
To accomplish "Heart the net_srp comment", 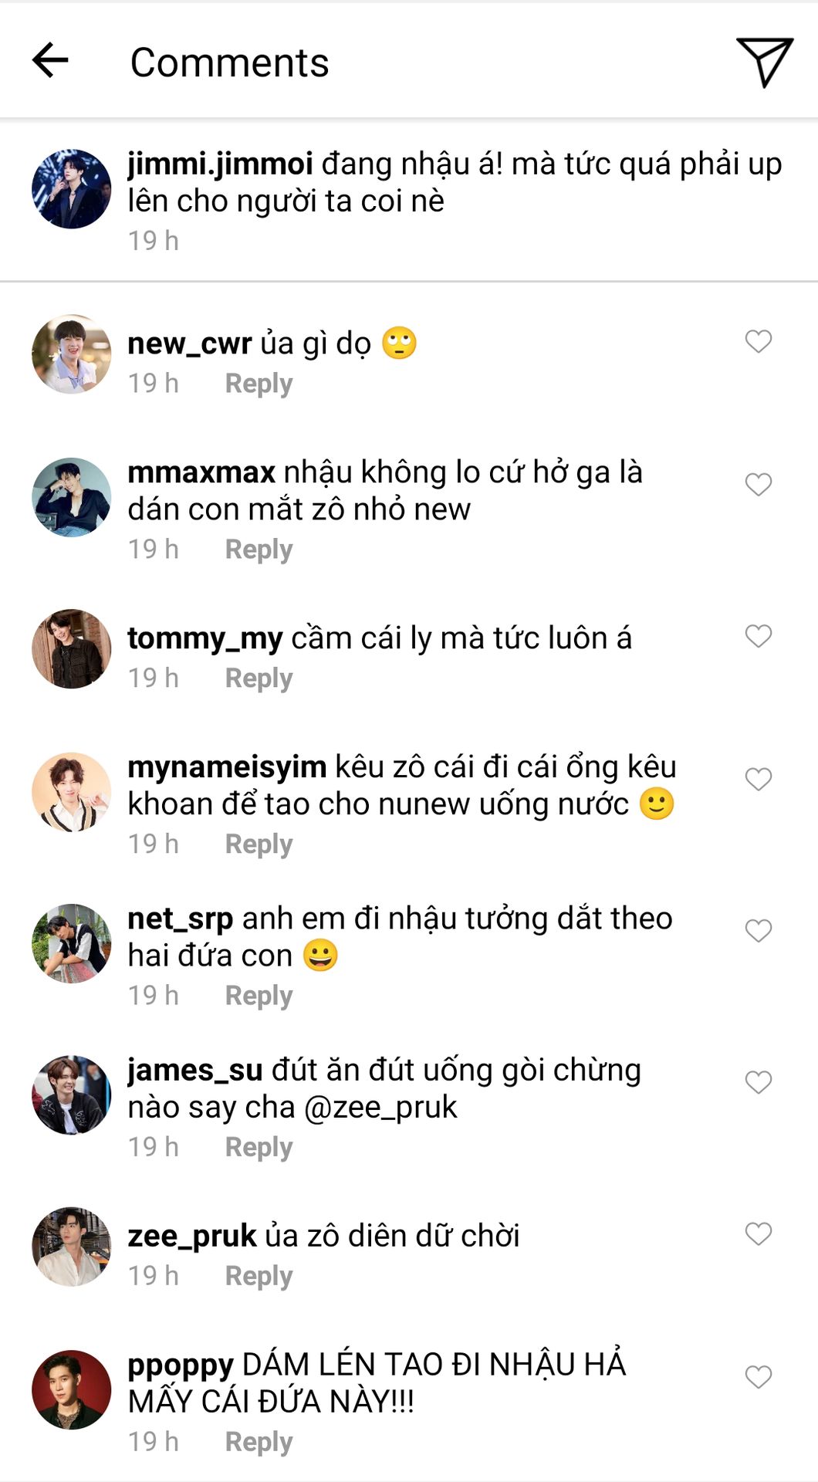I will click(x=758, y=930).
